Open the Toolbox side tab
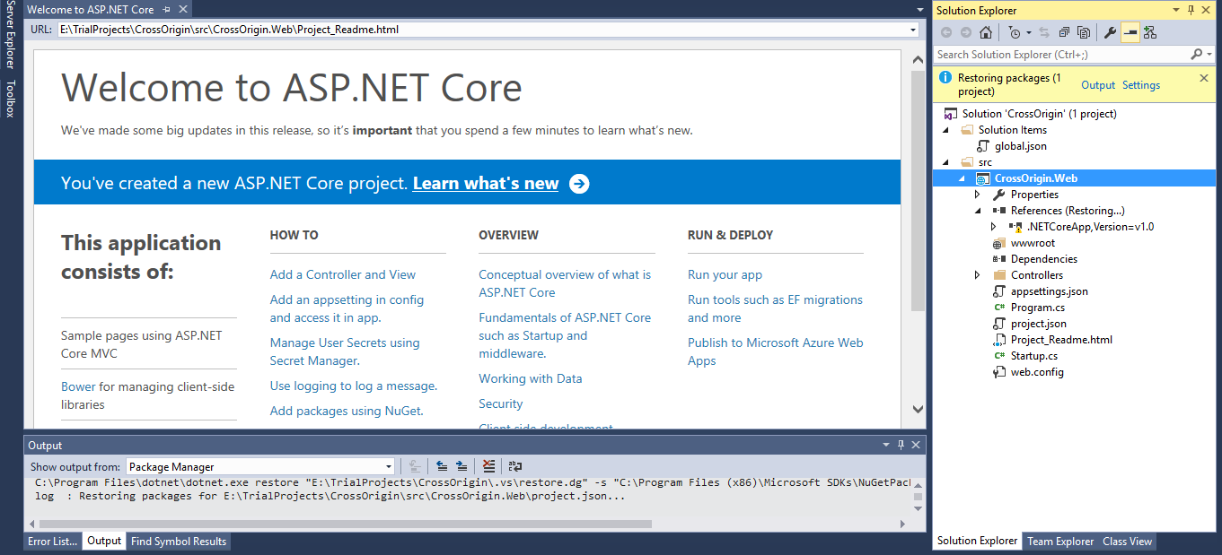Screen dimensions: 1222x555 (x=10, y=99)
